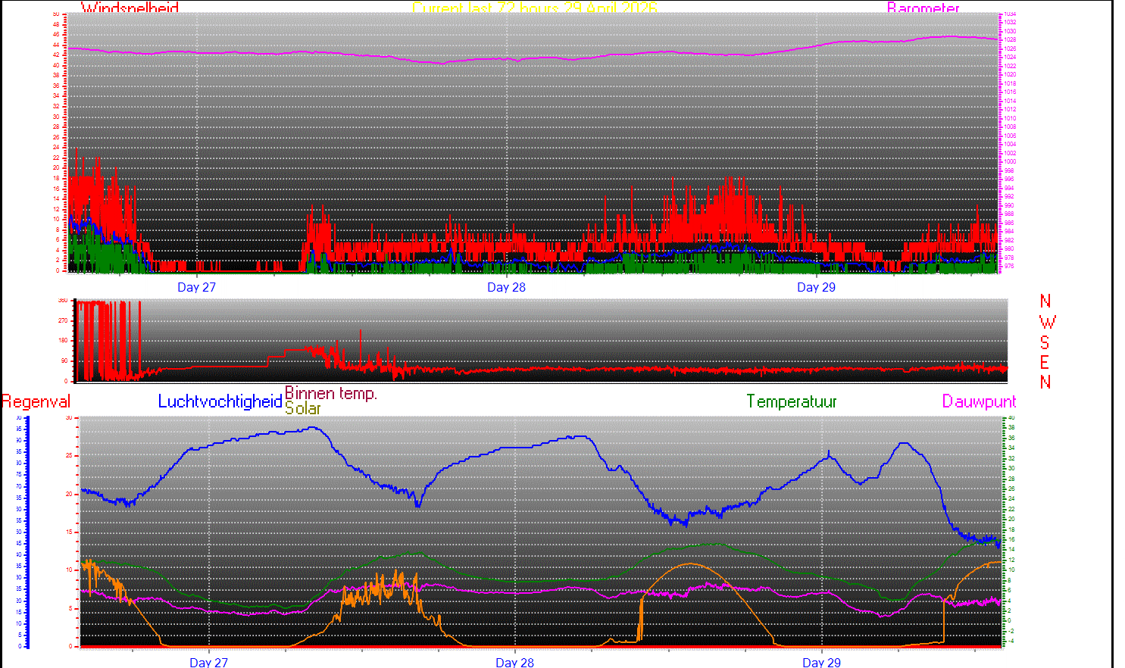Select Day 28 on bottom temperature chart axis

[514, 662]
